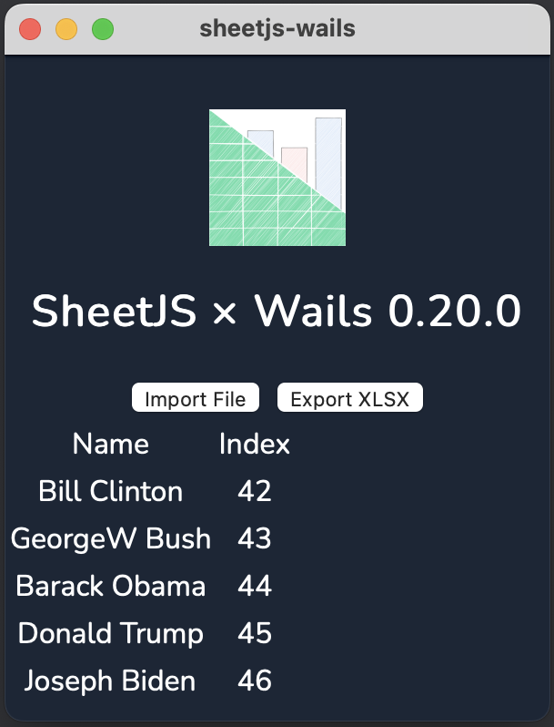
Task: Click the Joseph Biden name cell
Action: (x=110, y=681)
